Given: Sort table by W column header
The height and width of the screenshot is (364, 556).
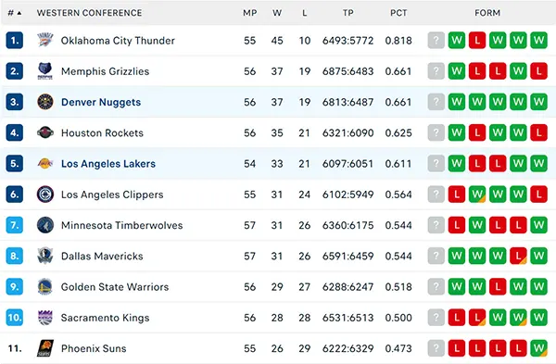Looking at the screenshot, I should [x=277, y=13].
